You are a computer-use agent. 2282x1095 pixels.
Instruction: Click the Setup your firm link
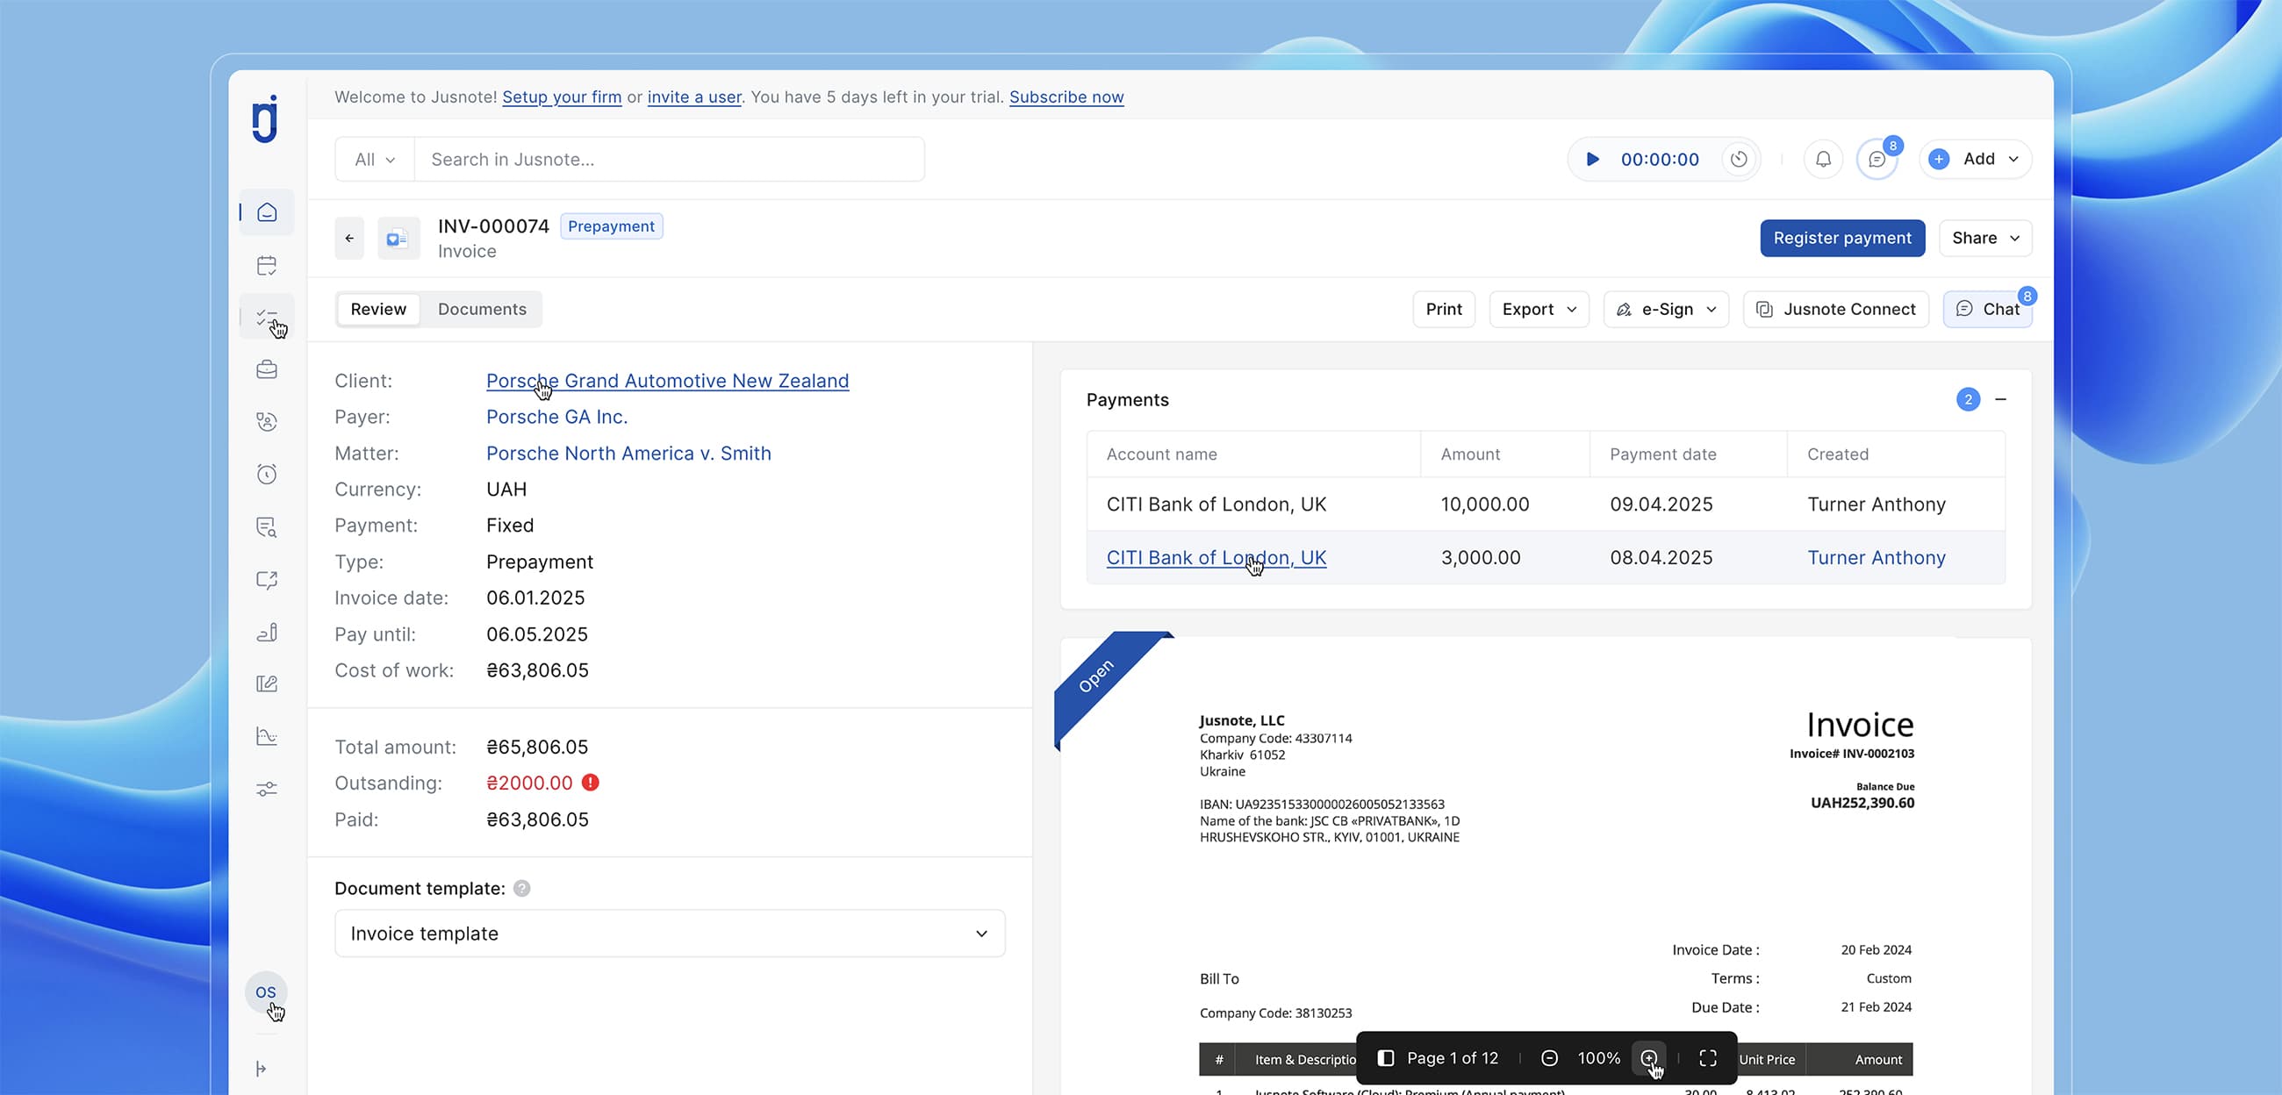pyautogui.click(x=562, y=97)
